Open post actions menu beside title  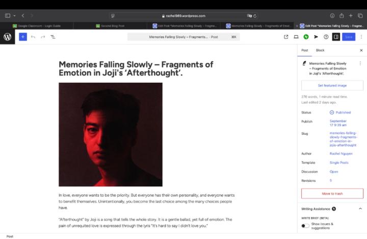pyautogui.click(x=360, y=63)
